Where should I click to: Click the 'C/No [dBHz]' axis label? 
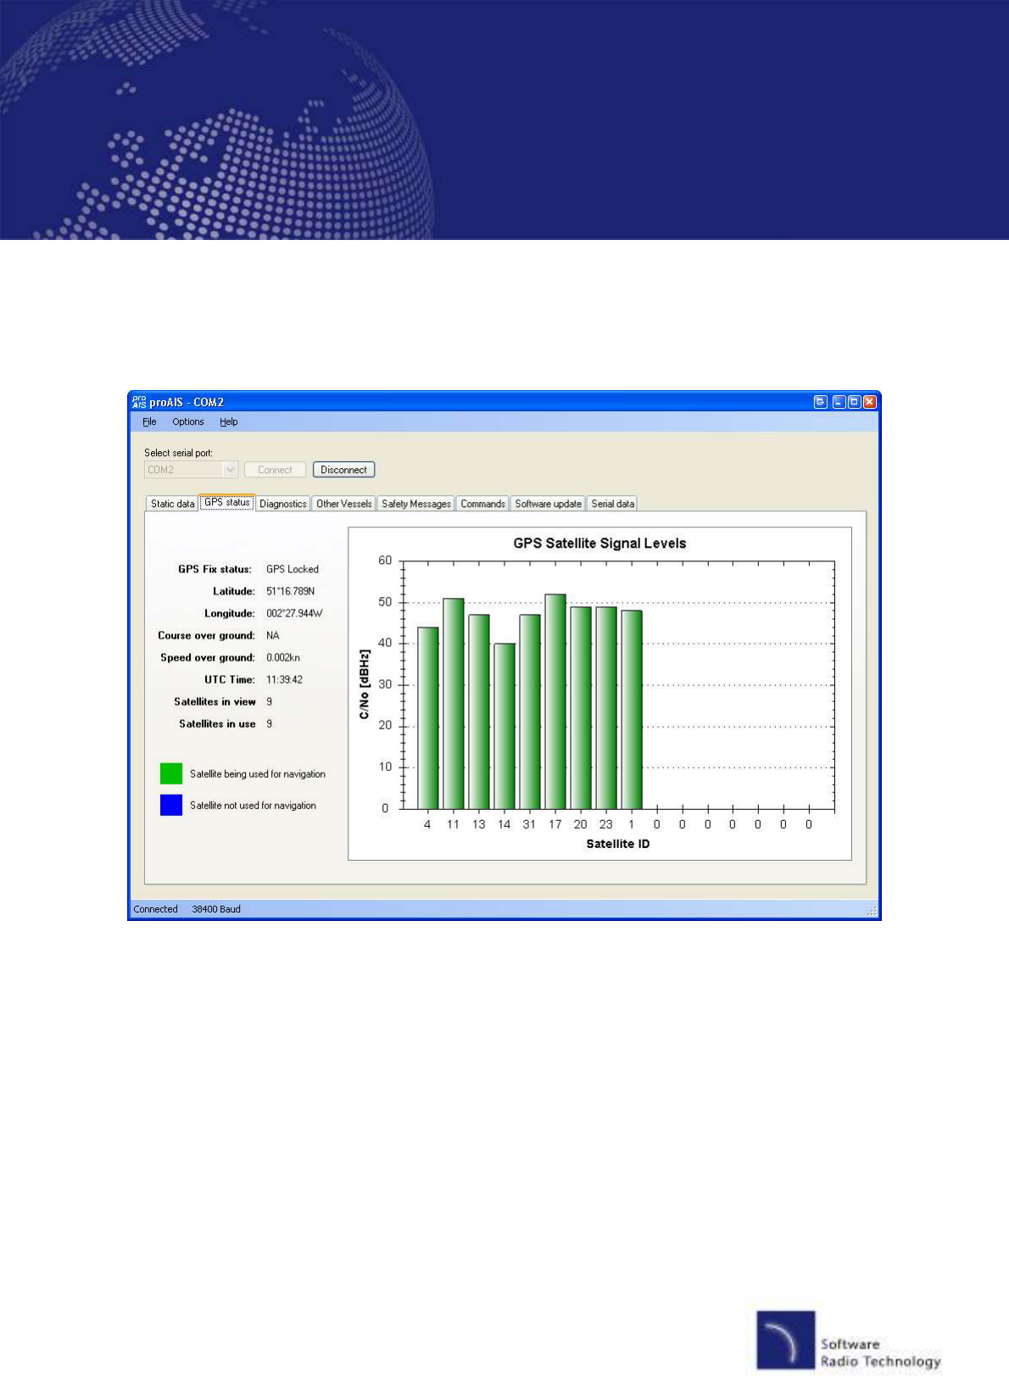point(364,684)
